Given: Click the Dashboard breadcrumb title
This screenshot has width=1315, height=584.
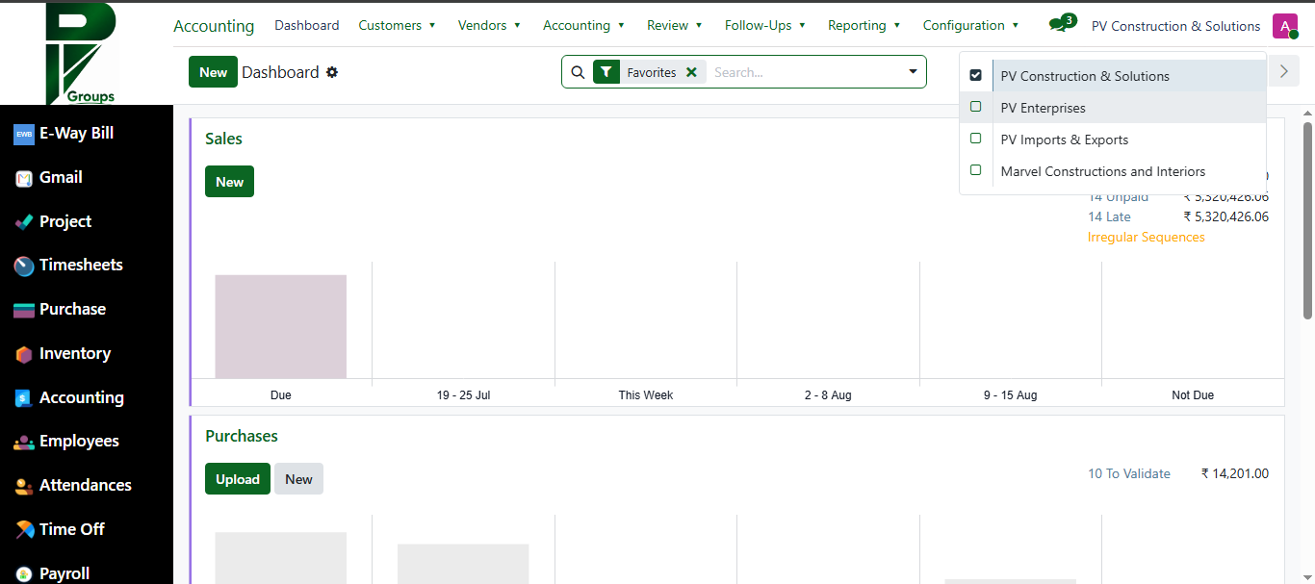Looking at the screenshot, I should (280, 72).
